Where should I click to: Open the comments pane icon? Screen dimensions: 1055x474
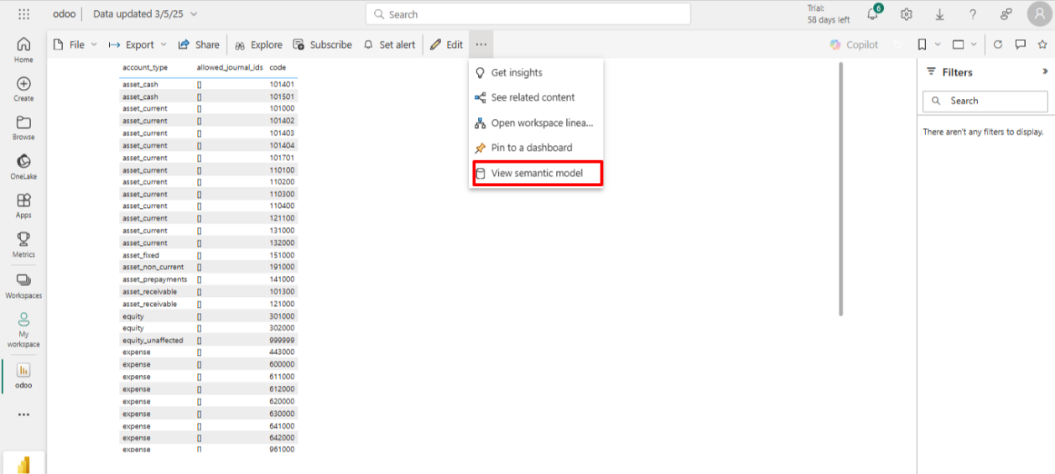point(1021,44)
